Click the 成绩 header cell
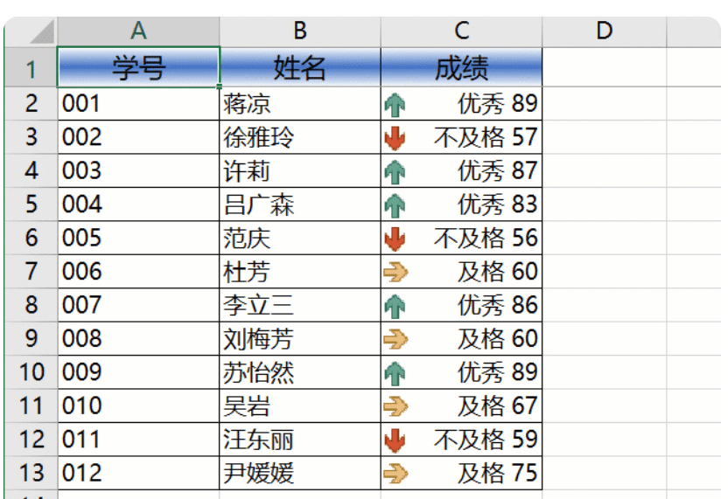Viewport: 728px width, 499px height. click(461, 66)
